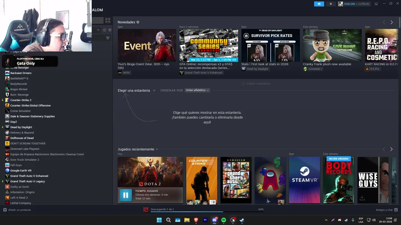Screen dimensions: 401x225
Task: Open the Among Us game cover
Action: pos(270,180)
